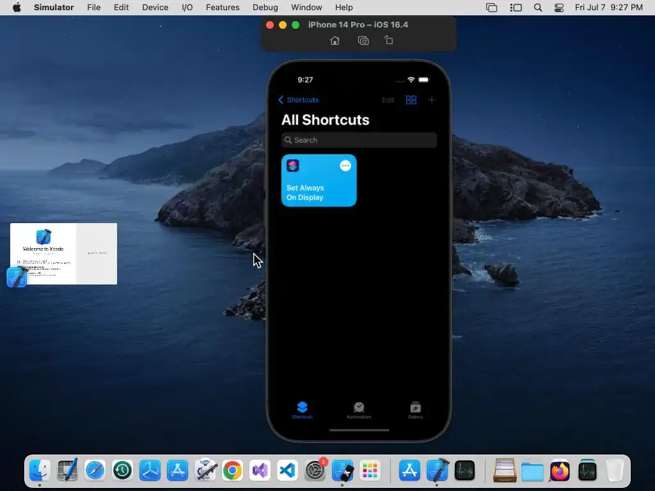Open Finder from the dock
This screenshot has height=491, width=655.
(40, 471)
